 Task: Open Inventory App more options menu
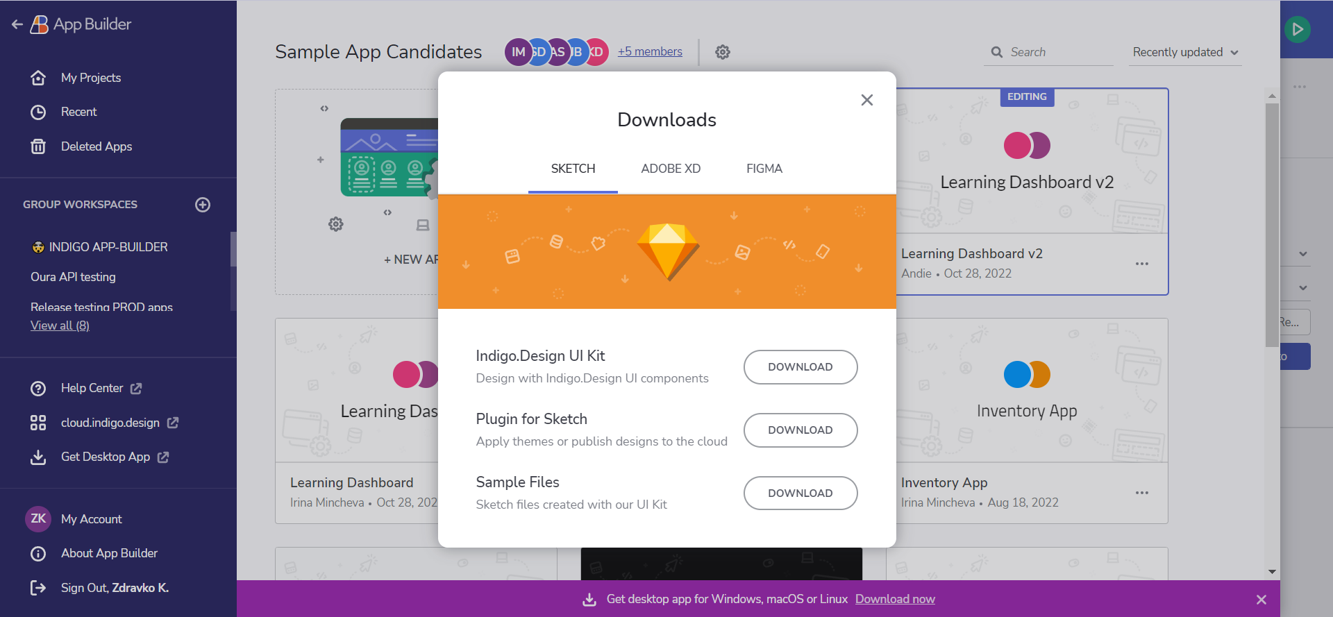(x=1141, y=493)
